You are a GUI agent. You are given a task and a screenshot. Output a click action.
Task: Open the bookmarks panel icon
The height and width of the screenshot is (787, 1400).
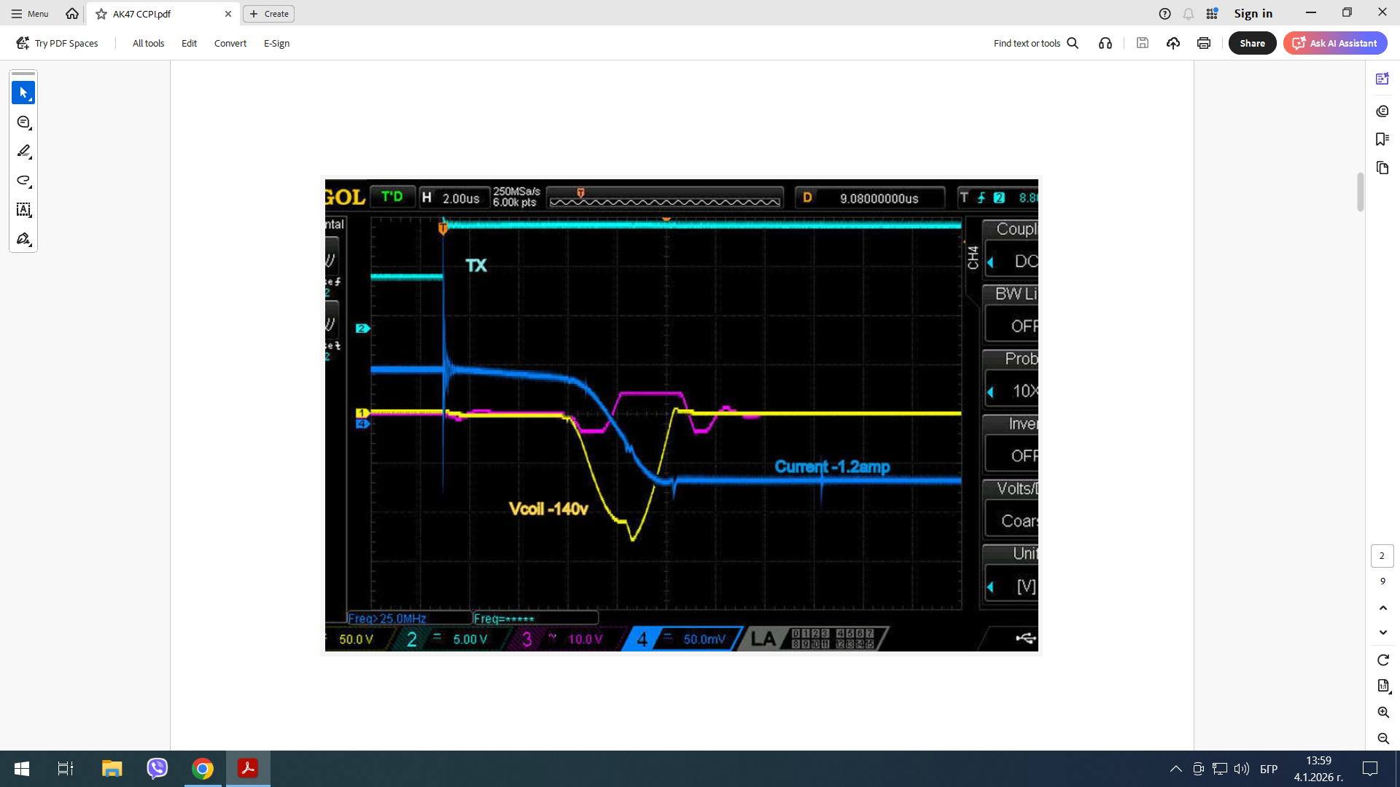coord(1382,139)
